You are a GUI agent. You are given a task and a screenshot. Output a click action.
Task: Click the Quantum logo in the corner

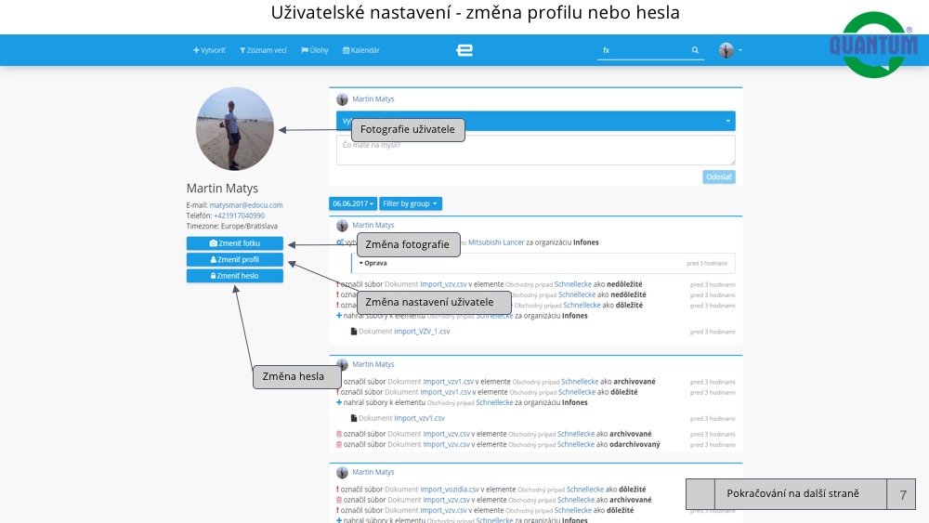(872, 44)
